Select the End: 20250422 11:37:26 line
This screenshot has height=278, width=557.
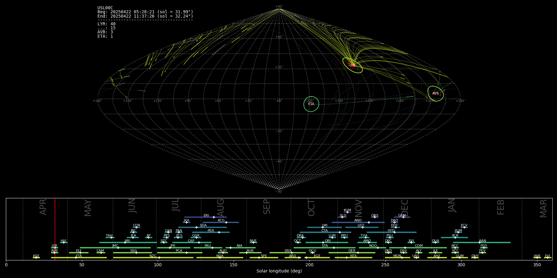click(145, 16)
